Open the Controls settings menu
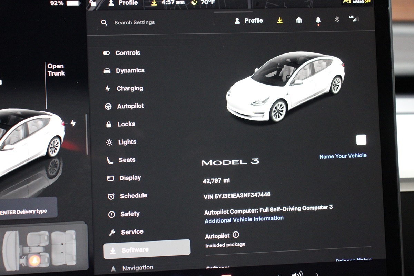Screen dimensions: 414x276 coord(127,53)
